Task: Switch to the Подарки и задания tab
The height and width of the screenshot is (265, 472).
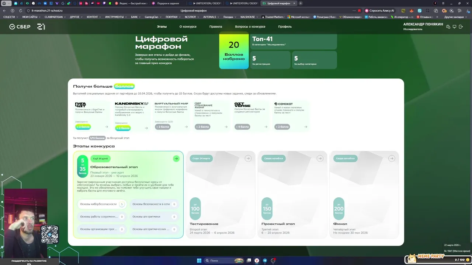Action: coord(168,3)
